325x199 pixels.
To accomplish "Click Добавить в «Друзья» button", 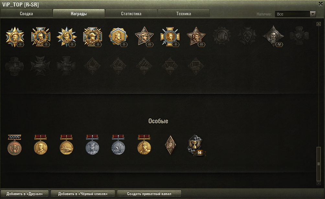I will pyautogui.click(x=25, y=193).
